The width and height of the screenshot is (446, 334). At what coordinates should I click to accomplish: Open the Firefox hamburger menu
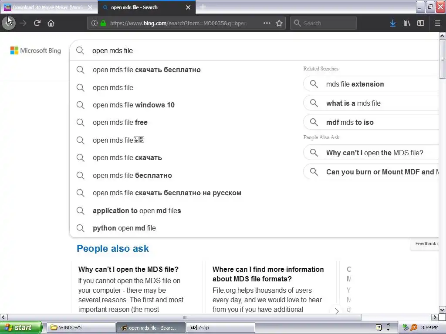tap(437, 23)
